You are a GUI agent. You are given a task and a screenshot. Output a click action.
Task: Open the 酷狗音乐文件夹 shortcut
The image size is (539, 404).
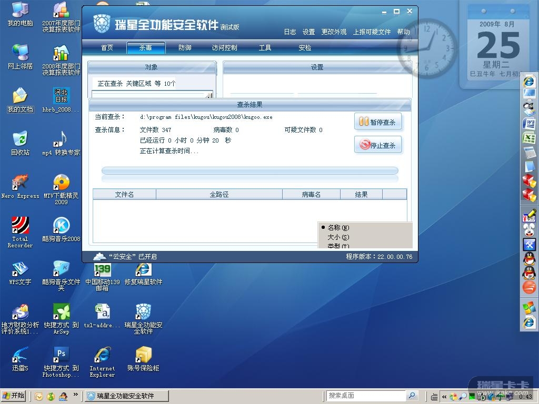click(x=61, y=276)
